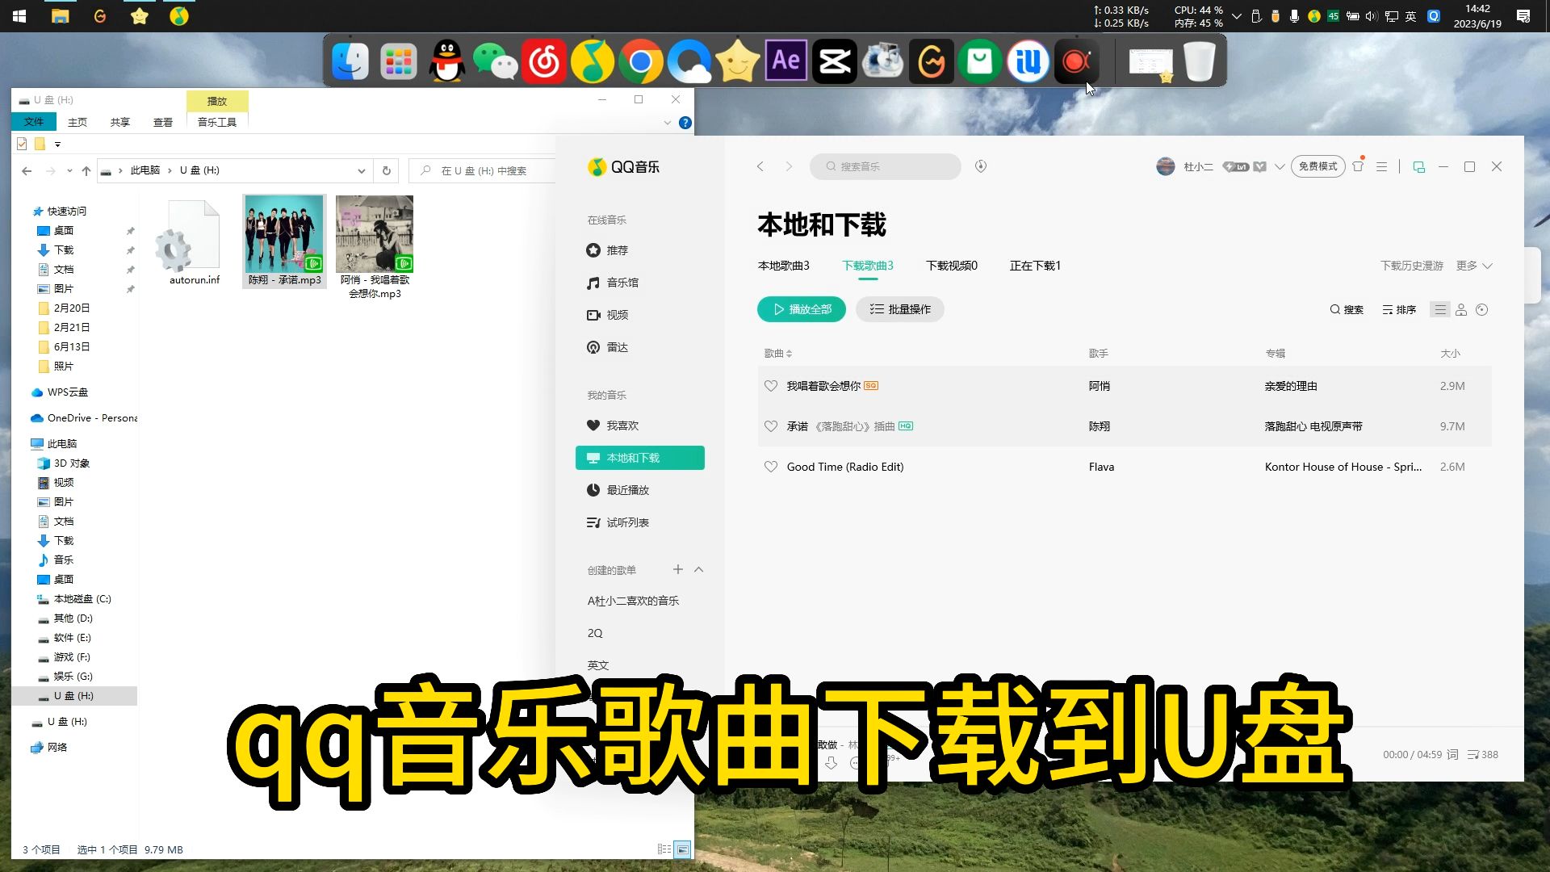Open the screen recorder dock icon
The height and width of the screenshot is (872, 1550).
1077,61
